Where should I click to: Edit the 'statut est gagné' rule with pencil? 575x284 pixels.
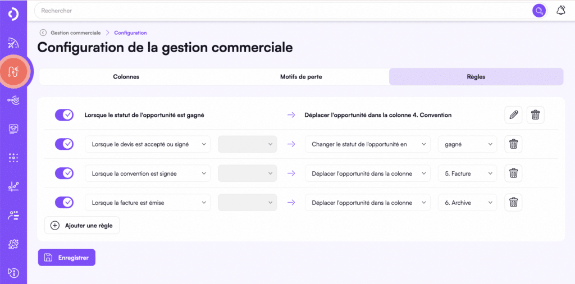tap(513, 115)
